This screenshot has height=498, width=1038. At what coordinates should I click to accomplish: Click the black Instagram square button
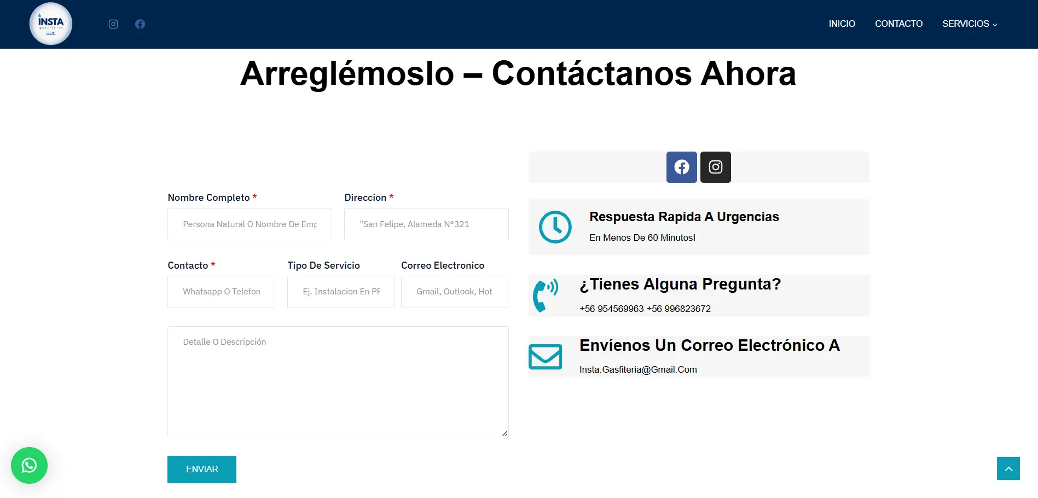[715, 167]
